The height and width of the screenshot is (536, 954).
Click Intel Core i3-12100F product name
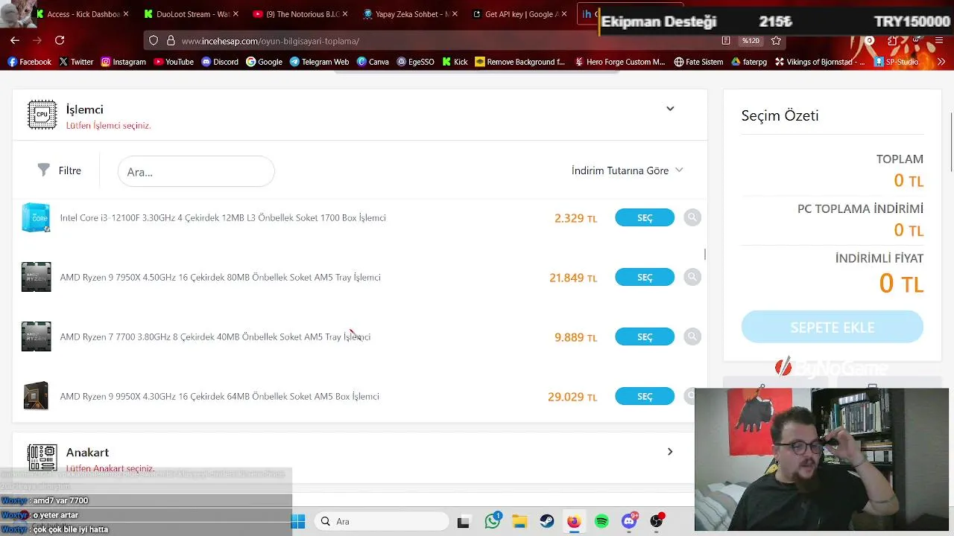[x=223, y=217]
